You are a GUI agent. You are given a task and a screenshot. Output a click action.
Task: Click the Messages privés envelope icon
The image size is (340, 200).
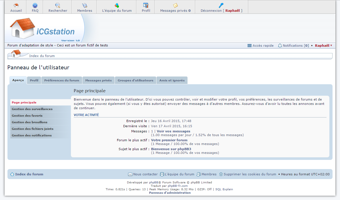[x=175, y=5]
